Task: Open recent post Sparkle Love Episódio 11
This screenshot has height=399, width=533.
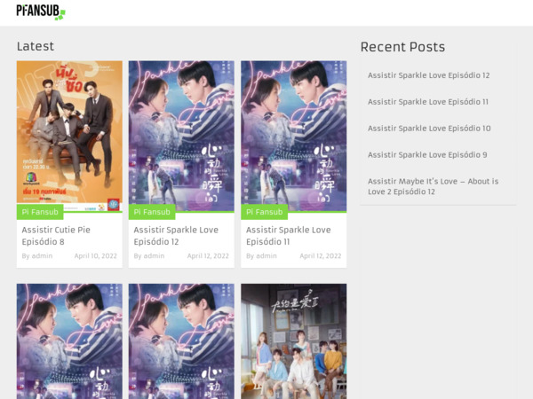Action: coord(428,102)
